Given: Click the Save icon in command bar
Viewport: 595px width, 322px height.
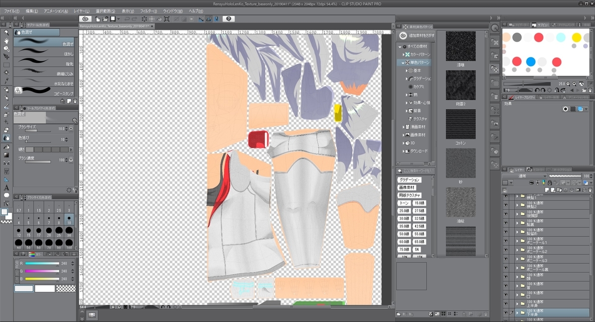Looking at the screenshot, I should (x=113, y=18).
